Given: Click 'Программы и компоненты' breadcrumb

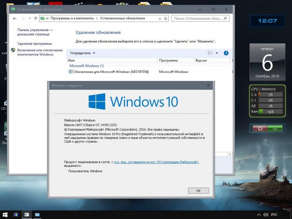Looking at the screenshot, I should 72,18.
